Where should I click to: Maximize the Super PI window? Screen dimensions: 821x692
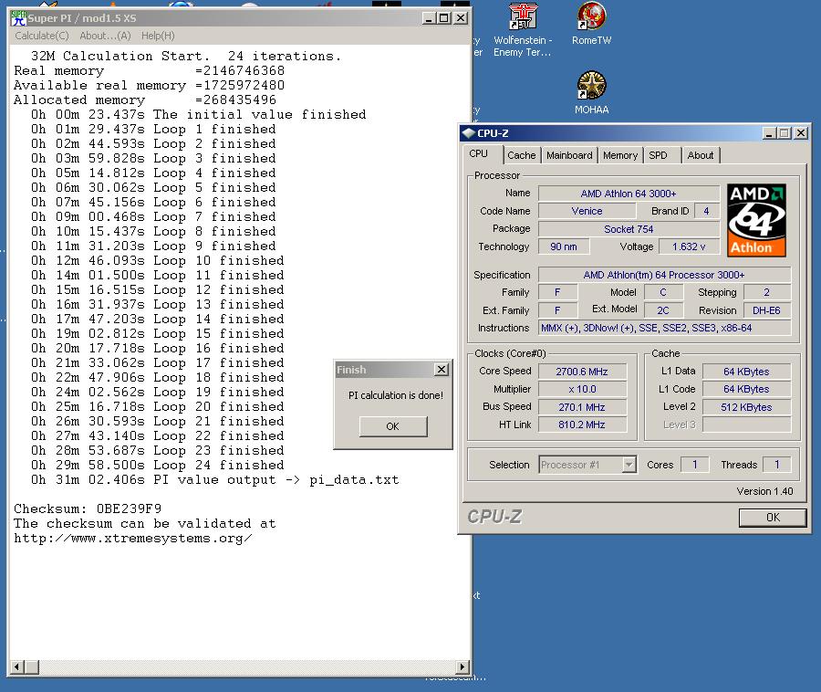click(444, 18)
